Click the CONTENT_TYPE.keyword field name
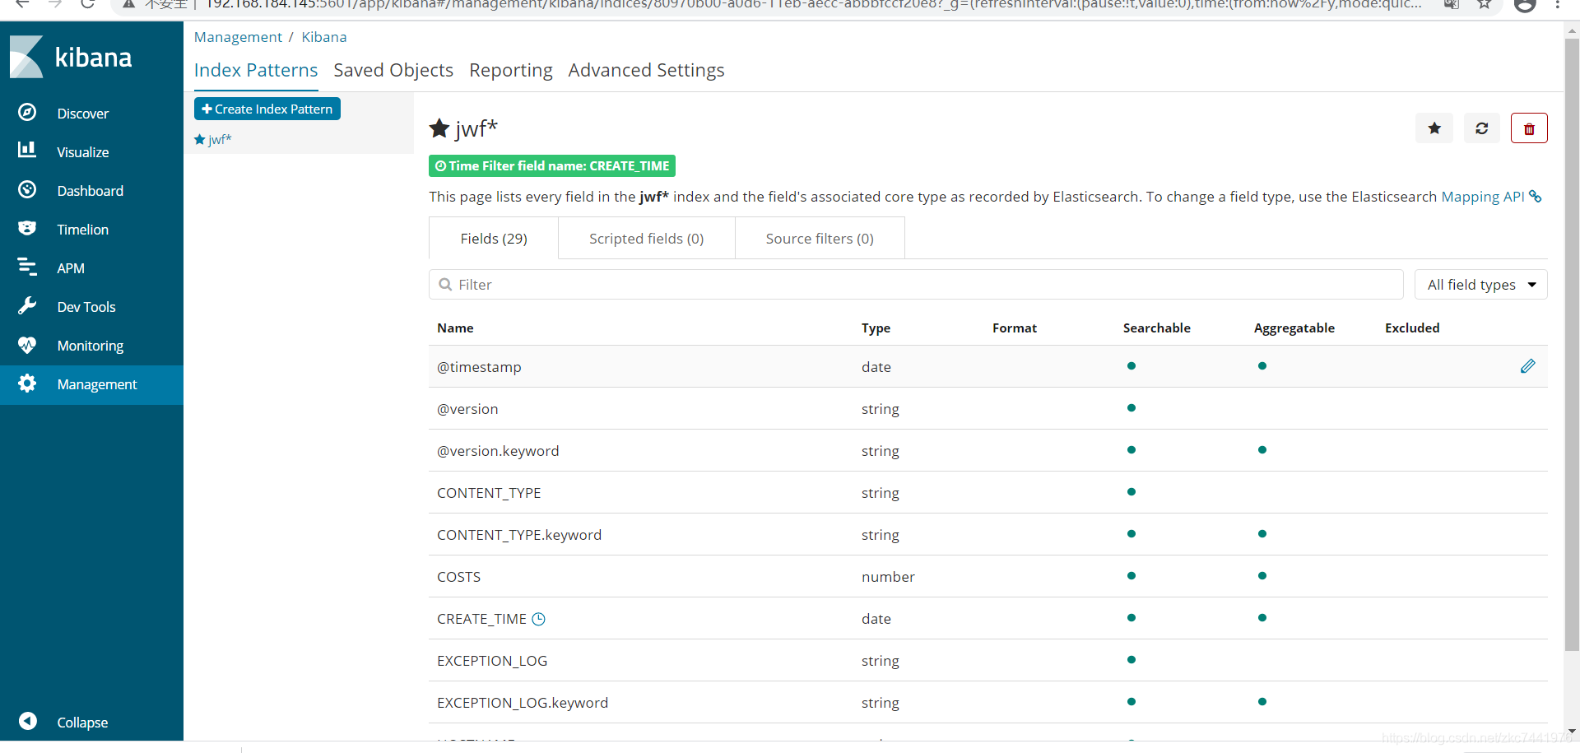This screenshot has height=753, width=1580. 519,535
